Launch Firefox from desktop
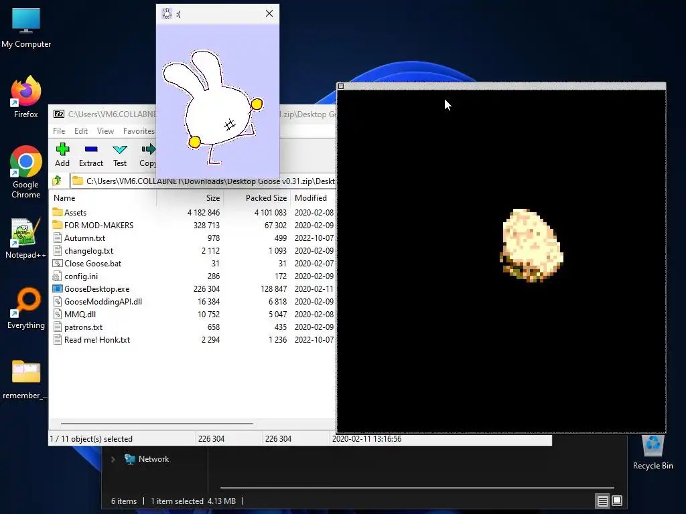686x514 pixels. pyautogui.click(x=26, y=97)
